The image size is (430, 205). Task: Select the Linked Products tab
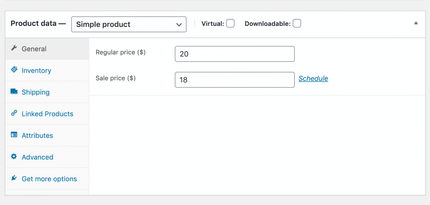coord(47,114)
